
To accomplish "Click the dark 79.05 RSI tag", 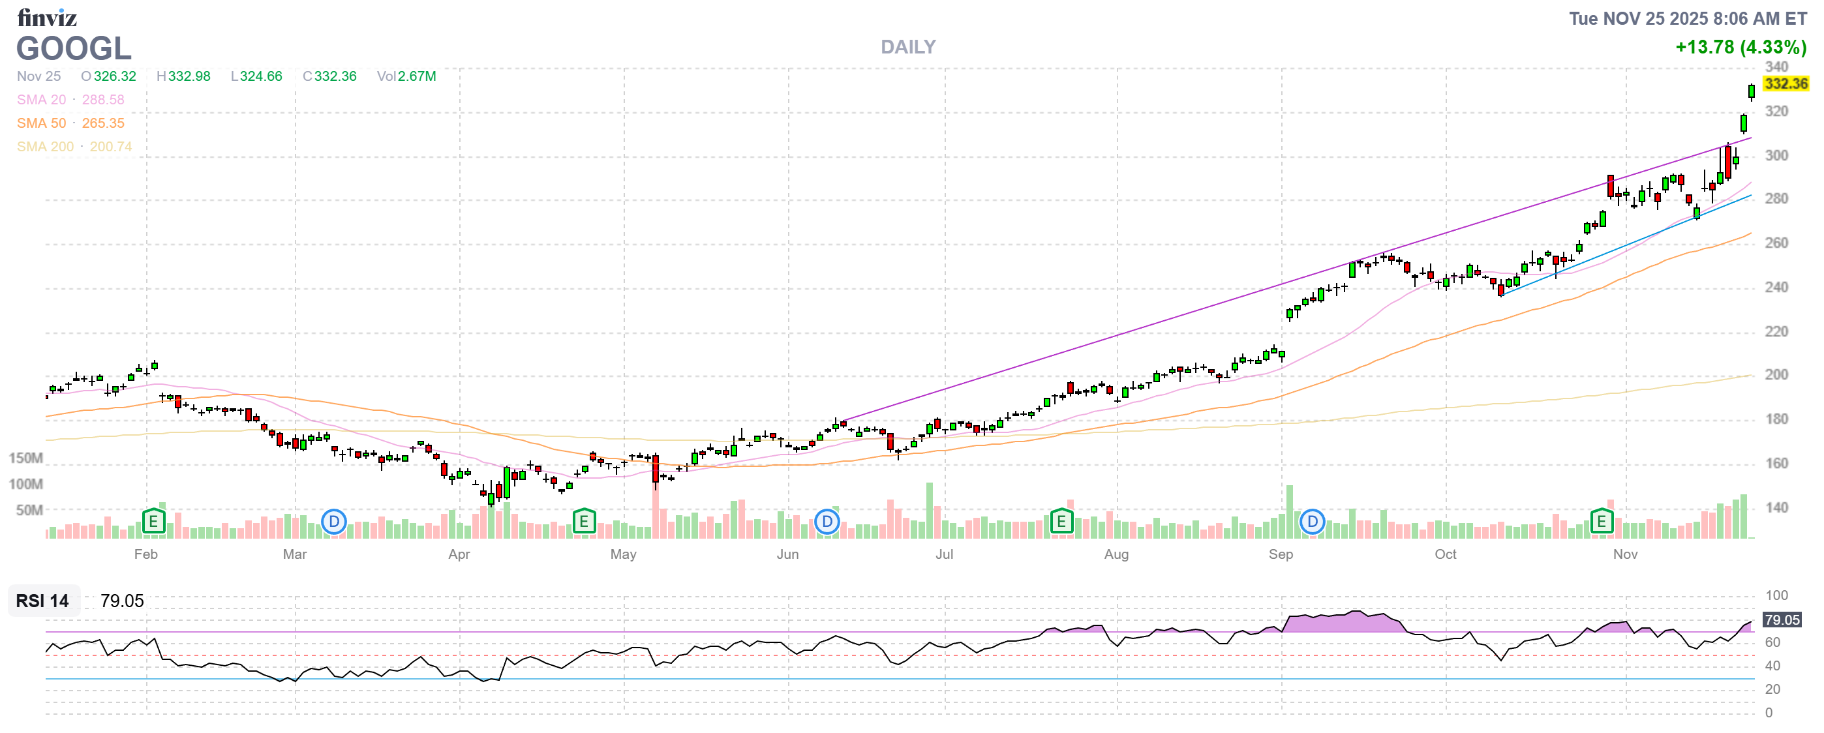I will 1782,620.
